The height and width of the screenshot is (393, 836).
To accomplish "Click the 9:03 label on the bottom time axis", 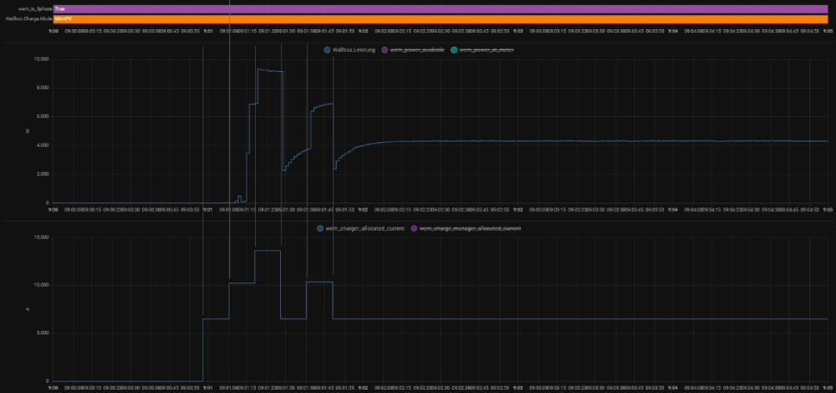I will click(x=518, y=387).
